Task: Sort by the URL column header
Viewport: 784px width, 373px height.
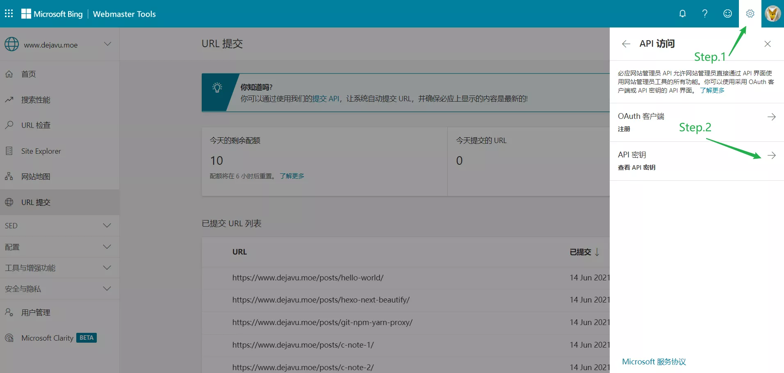Action: point(239,252)
